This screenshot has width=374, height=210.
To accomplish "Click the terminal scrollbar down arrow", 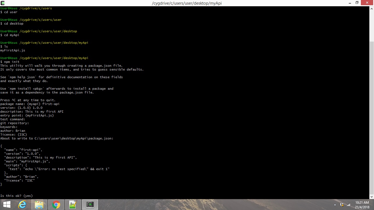I will coord(372,197).
